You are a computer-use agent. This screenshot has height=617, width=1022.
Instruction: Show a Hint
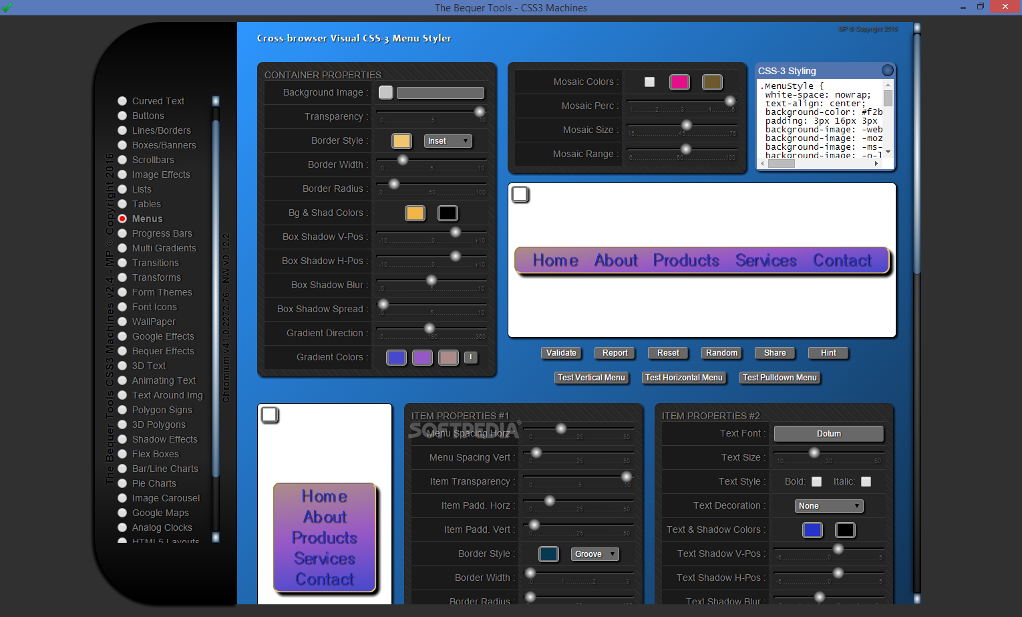[x=828, y=353]
